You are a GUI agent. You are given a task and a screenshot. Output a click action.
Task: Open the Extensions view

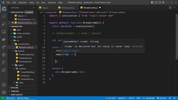pos(4,70)
